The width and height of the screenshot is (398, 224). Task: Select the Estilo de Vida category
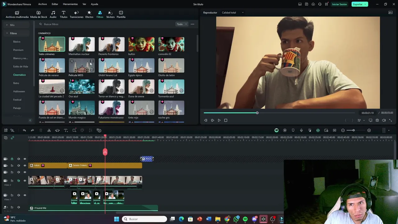pos(21,67)
